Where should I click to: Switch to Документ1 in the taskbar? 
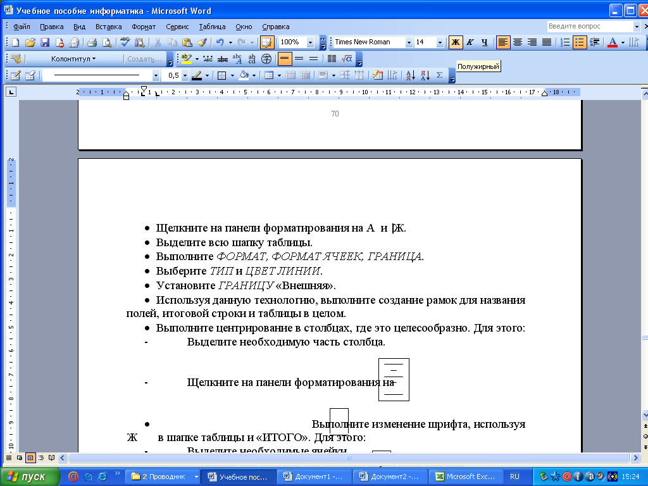[314, 477]
